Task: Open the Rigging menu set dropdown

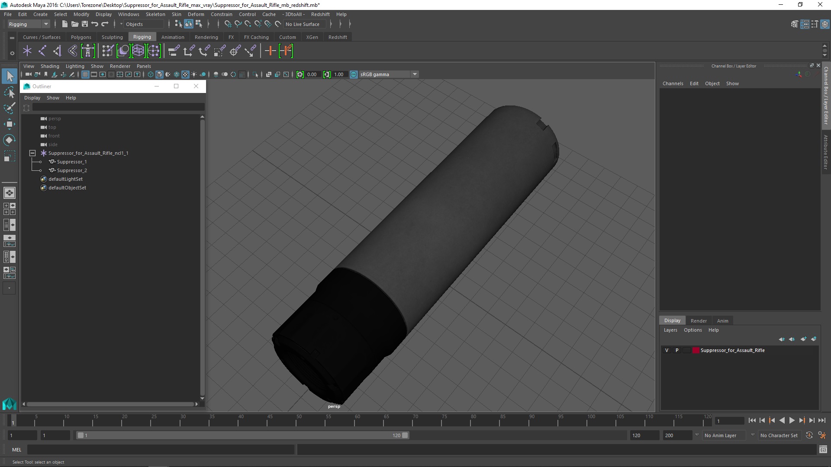Action: pos(29,24)
